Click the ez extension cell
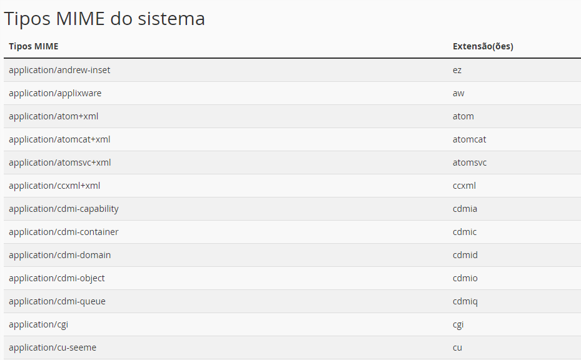This screenshot has width=581, height=360. pyautogui.click(x=457, y=70)
